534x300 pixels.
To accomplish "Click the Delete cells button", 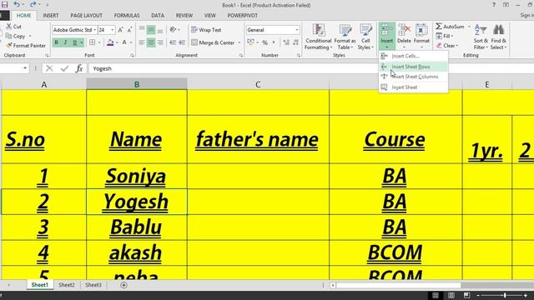I will pyautogui.click(x=404, y=37).
